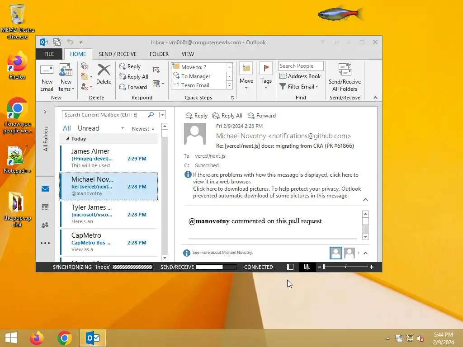Switch to the SEND / RECEIVE tab

(118, 54)
